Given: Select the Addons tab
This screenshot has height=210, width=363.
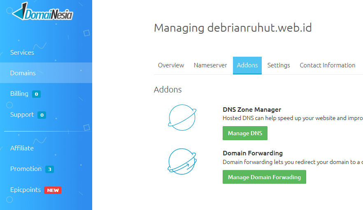Looking at the screenshot, I should [247, 65].
